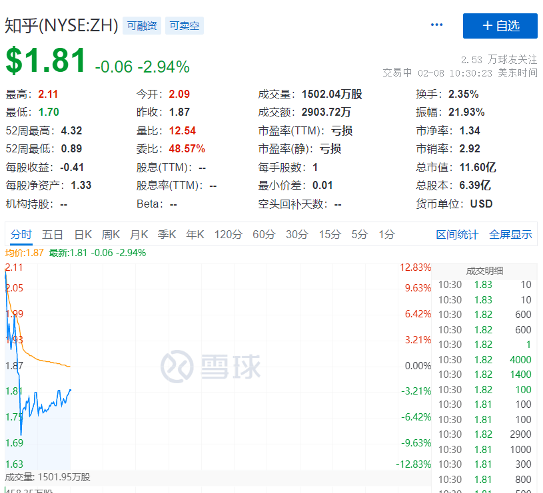Click the 可卖空 tag

pos(185,25)
